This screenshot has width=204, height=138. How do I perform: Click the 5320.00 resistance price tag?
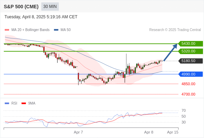pos(191,51)
